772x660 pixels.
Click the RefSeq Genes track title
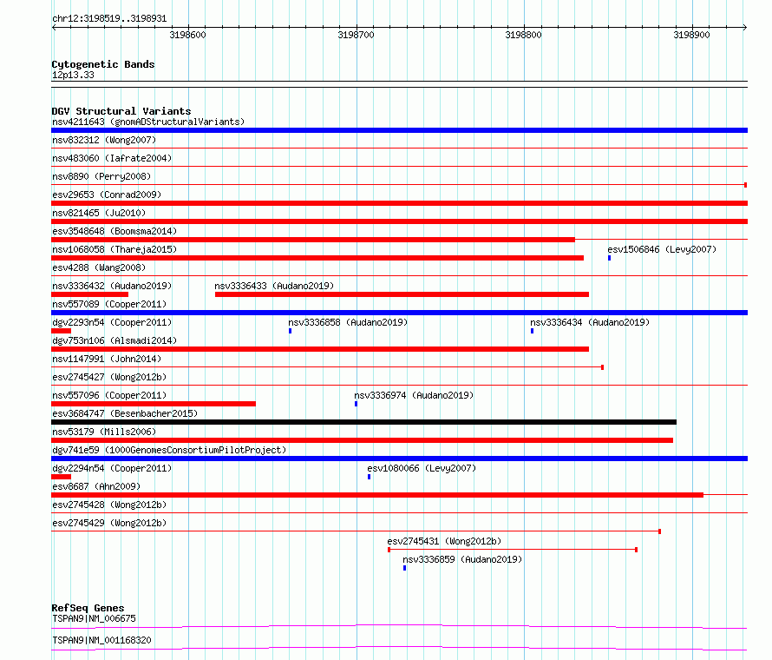88,608
